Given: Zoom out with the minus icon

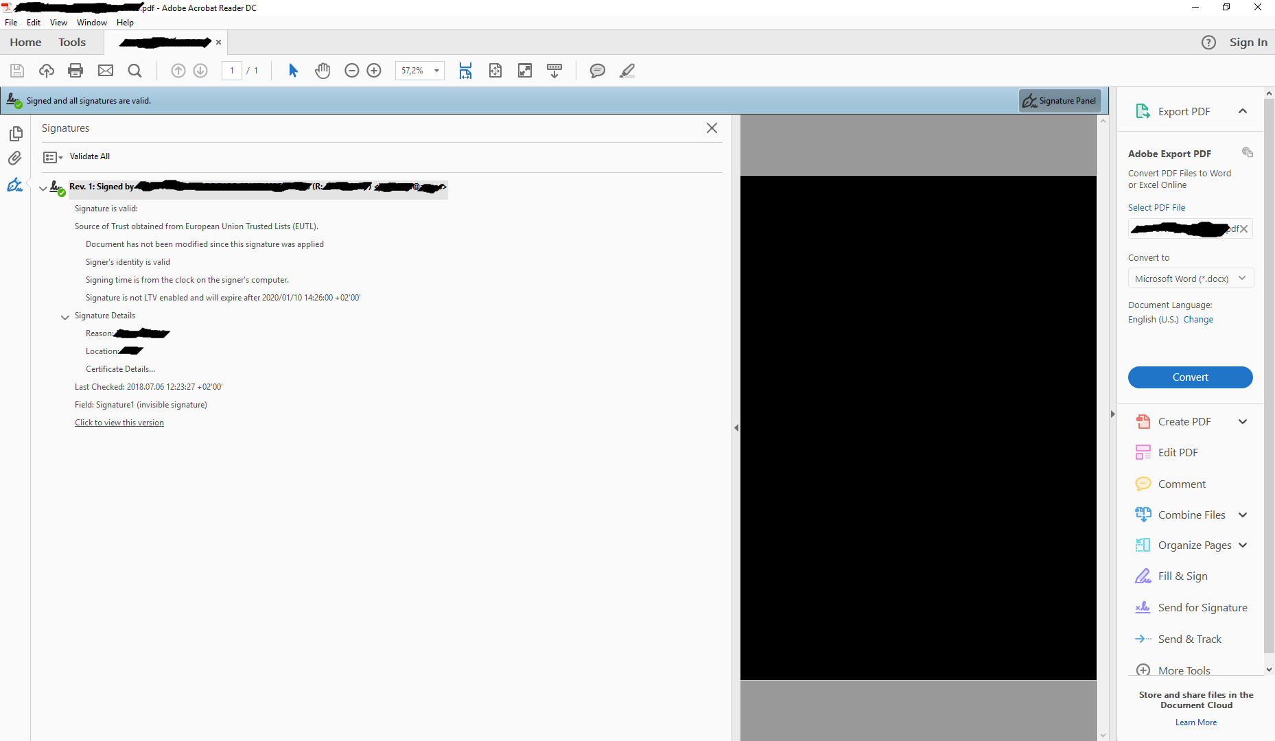Looking at the screenshot, I should [x=352, y=71].
